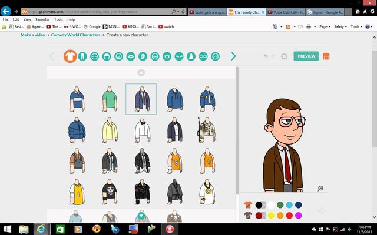
Task: Click the save character icon
Action: (326, 56)
